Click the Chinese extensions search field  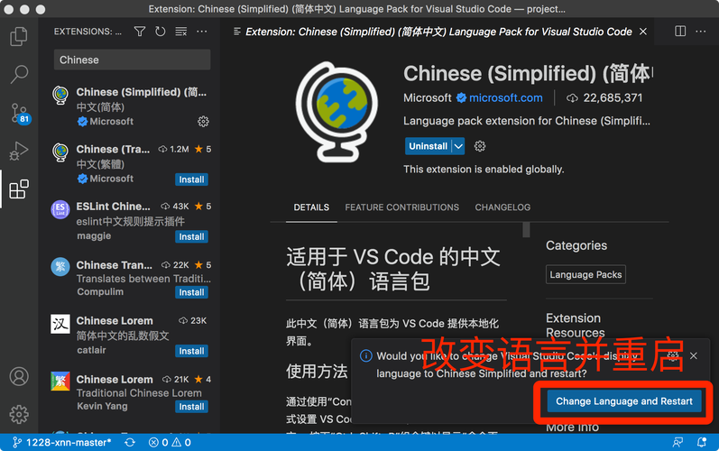point(132,60)
